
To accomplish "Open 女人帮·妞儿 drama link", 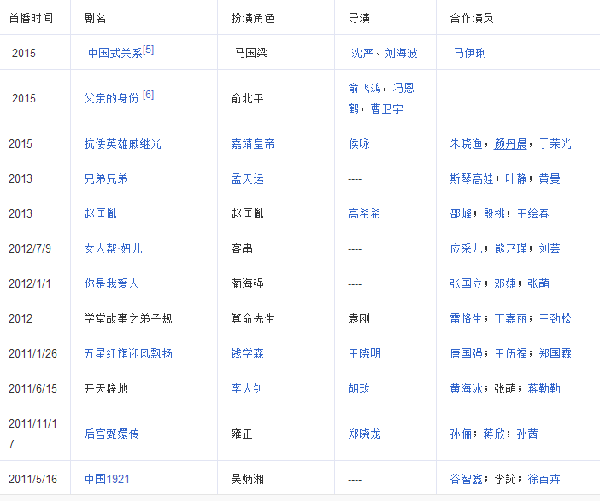I will pyautogui.click(x=114, y=248).
